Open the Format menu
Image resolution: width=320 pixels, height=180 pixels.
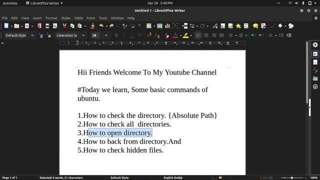51,18
